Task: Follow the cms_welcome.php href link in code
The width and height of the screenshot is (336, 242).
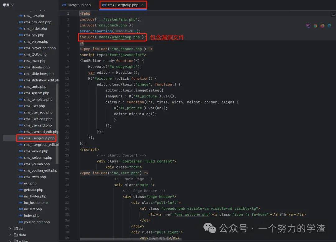Action: click(x=192, y=214)
